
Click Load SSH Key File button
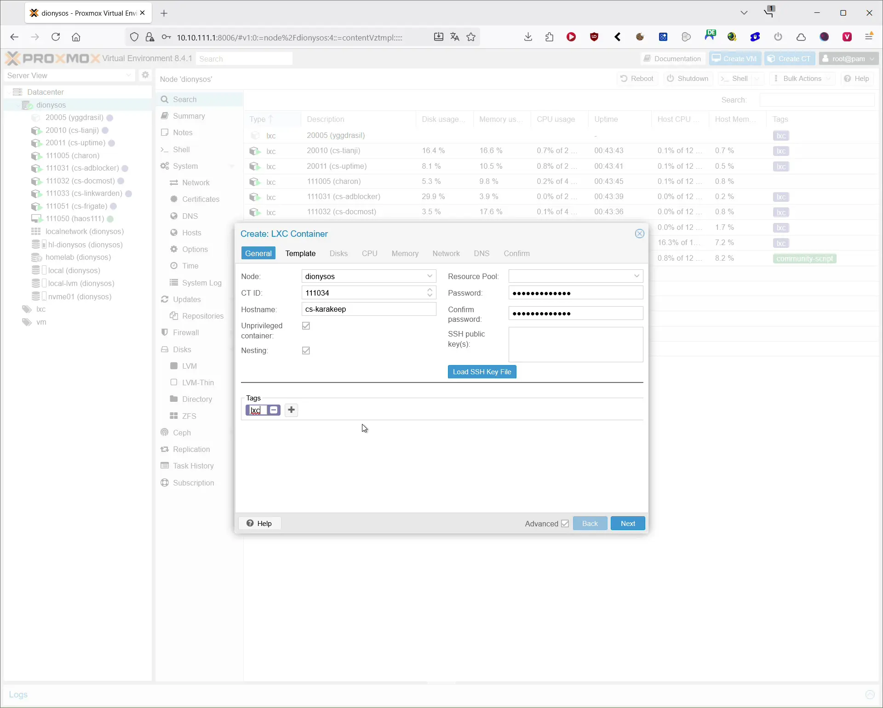(482, 372)
